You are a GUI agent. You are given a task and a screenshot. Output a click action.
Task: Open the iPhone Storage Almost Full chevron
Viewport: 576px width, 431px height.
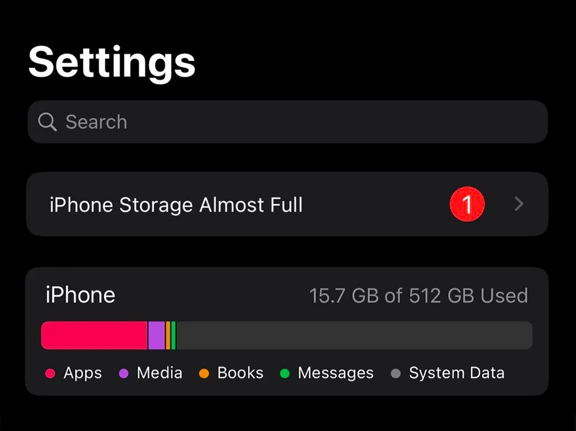pos(519,204)
